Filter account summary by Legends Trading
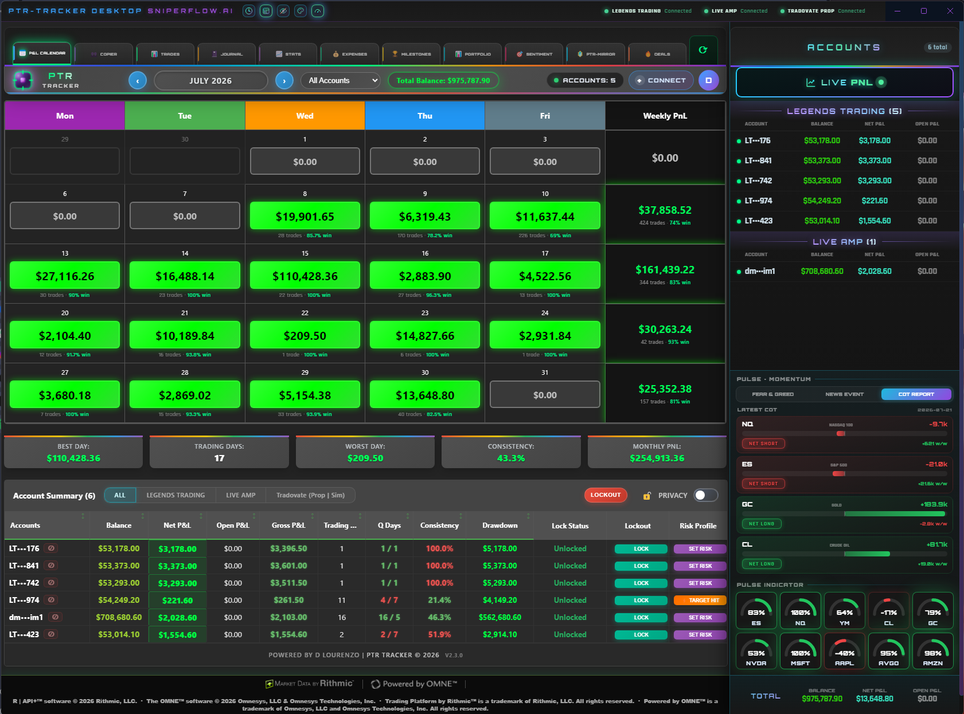Image resolution: width=964 pixels, height=714 pixels. 175,495
